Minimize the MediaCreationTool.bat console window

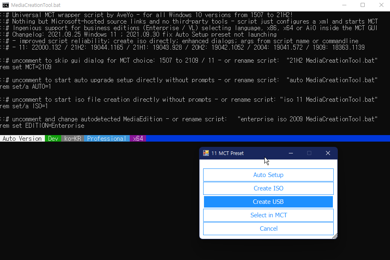(x=344, y=5)
